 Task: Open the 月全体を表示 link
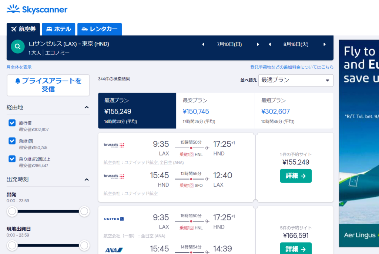(19, 67)
